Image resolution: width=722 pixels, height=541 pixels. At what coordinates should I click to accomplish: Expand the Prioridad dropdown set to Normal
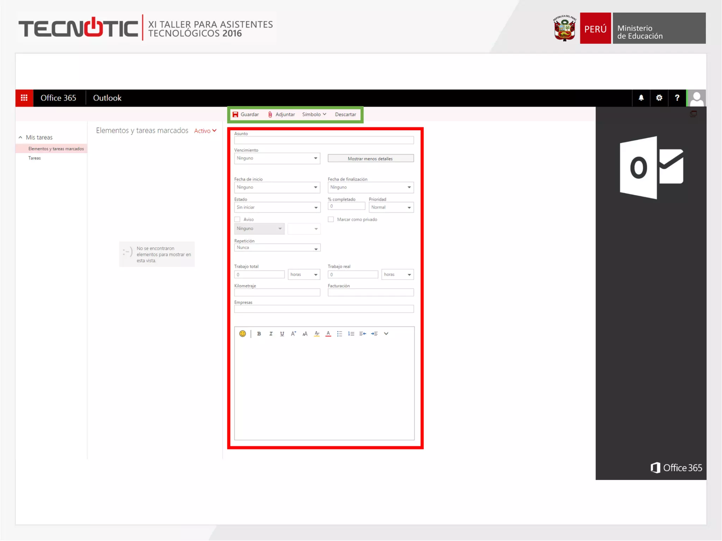pos(391,207)
